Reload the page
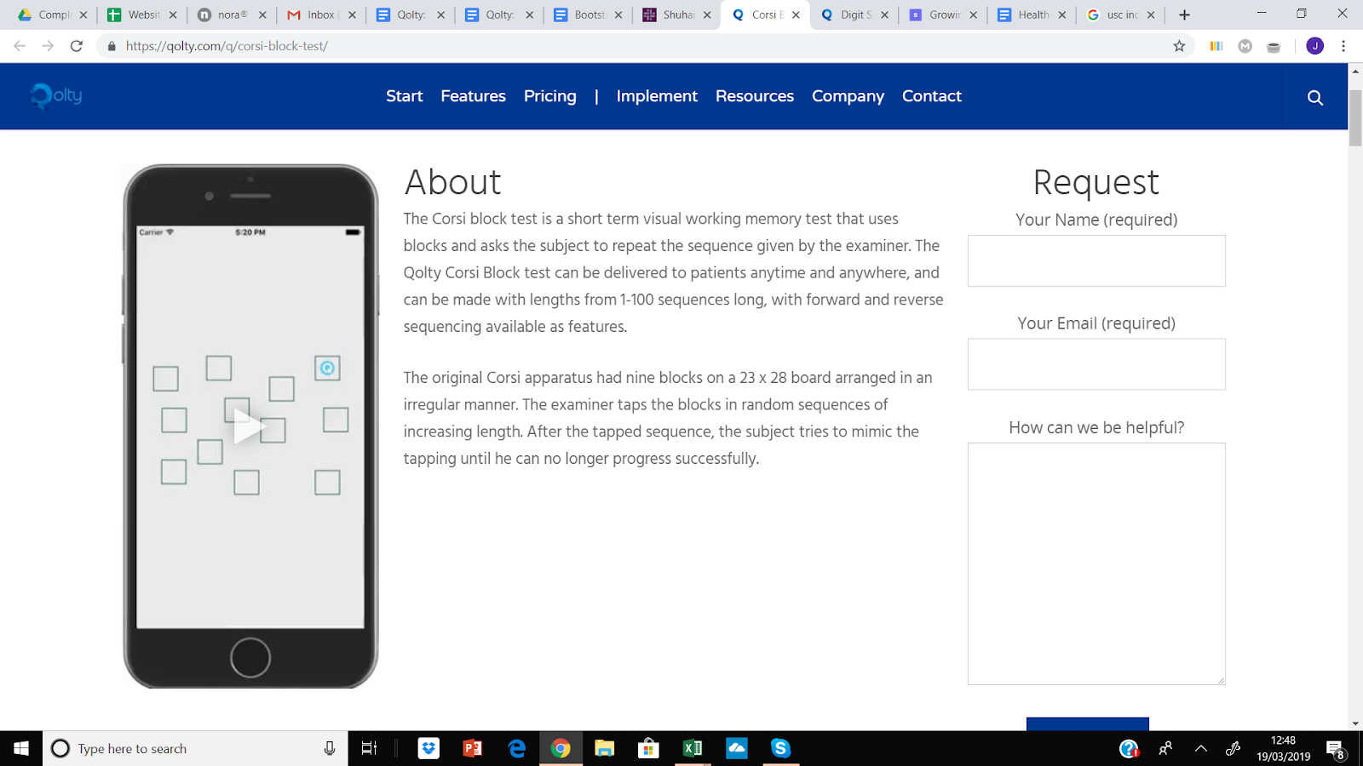Viewport: 1363px width, 766px height. [x=77, y=46]
